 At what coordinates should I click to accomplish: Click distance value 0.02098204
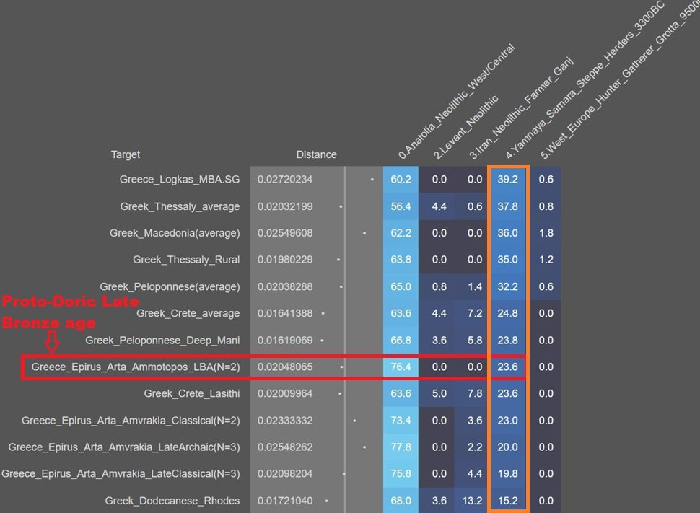(285, 474)
